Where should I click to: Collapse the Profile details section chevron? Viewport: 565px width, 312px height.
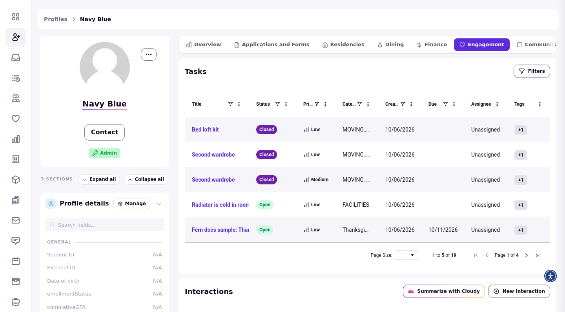(159, 204)
